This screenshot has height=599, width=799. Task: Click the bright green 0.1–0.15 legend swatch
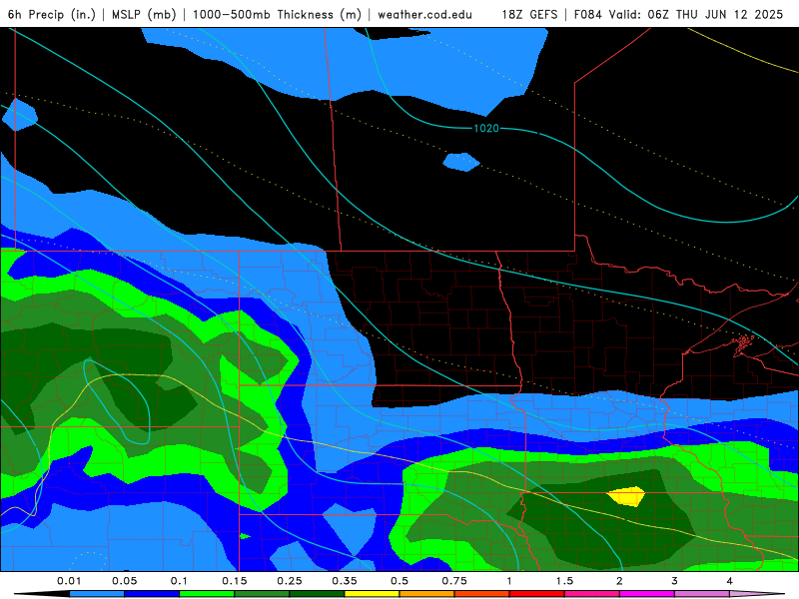tap(207, 594)
